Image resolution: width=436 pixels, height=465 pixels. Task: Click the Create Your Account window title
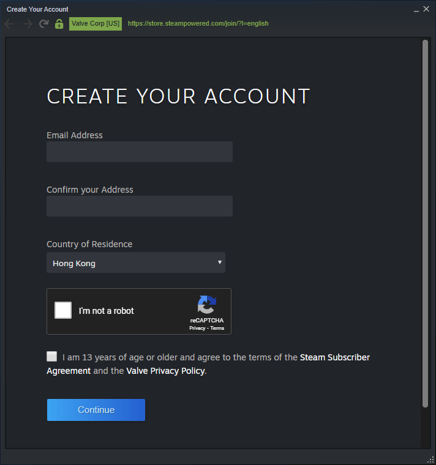pos(37,10)
